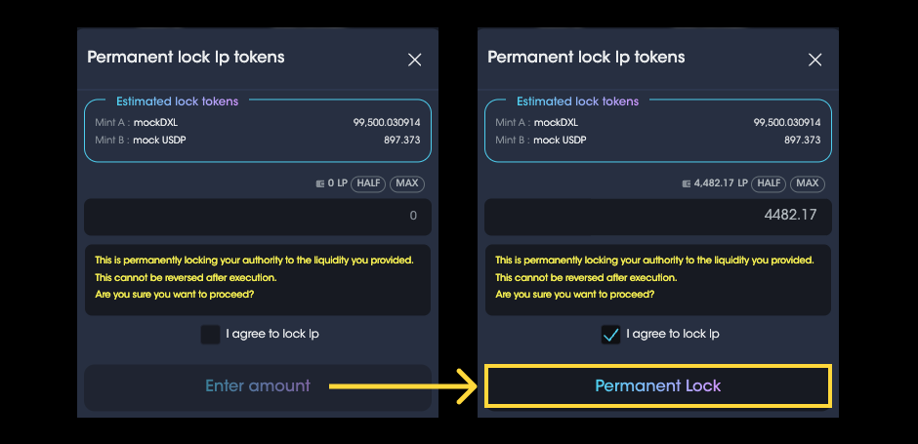
Task: Close the dialog containing the Permanent Lock button
Action: pos(814,60)
